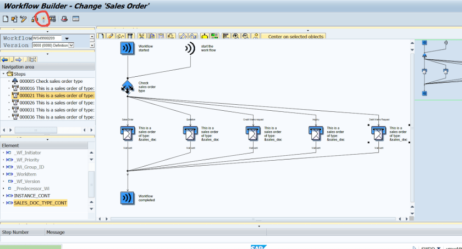Screen dimensions: 462x249
Task: Open the dropdown arrow next to the Workflow field
Action: point(67,38)
